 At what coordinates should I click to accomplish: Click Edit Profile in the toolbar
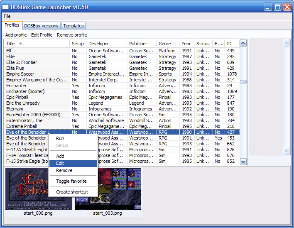(42, 35)
